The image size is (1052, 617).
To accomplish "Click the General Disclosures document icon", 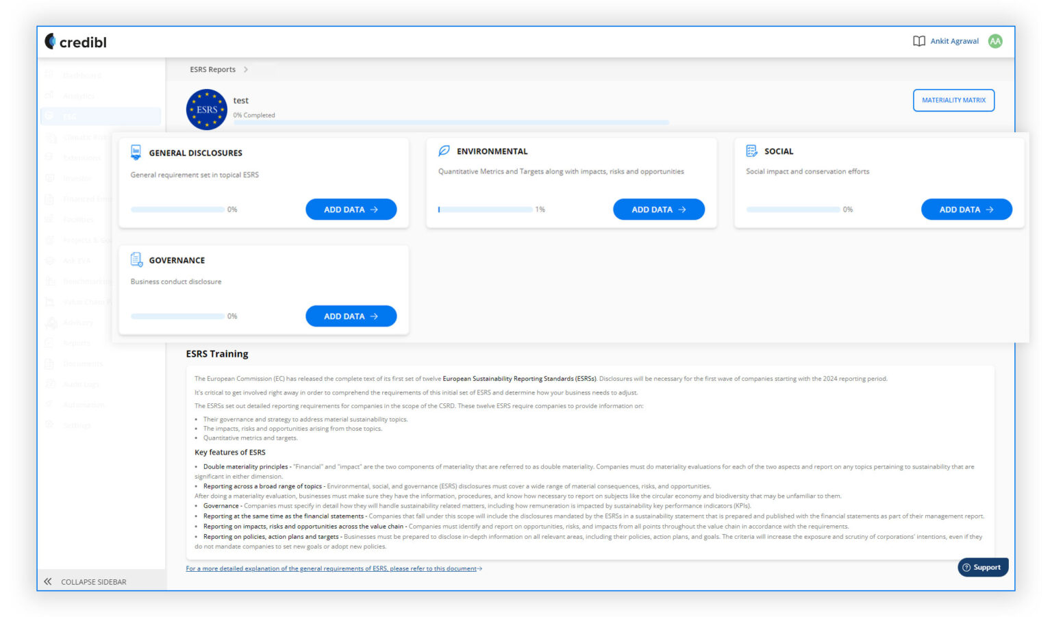I will (136, 151).
